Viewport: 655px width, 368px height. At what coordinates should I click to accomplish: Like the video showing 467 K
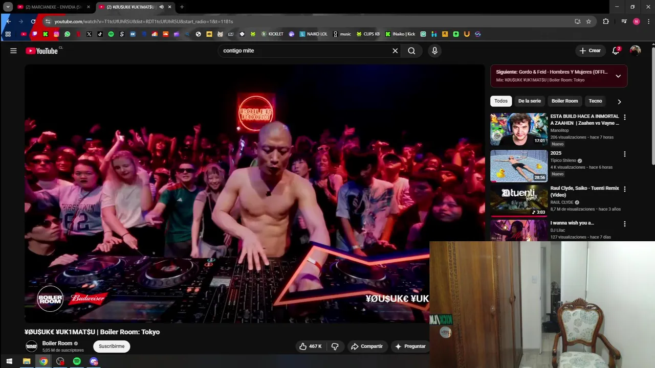[x=310, y=346]
